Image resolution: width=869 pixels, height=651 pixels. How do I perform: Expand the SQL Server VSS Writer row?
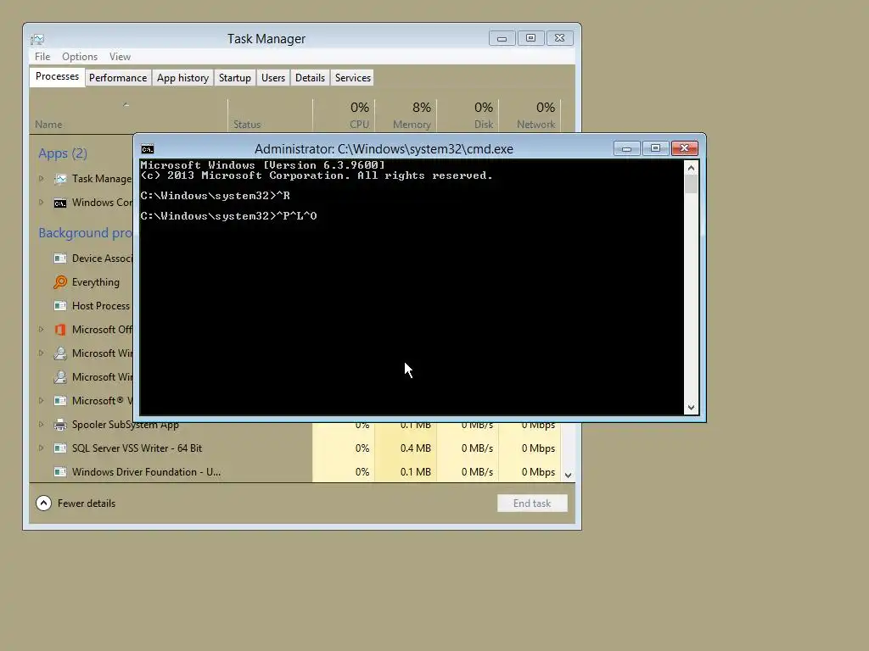(41, 448)
